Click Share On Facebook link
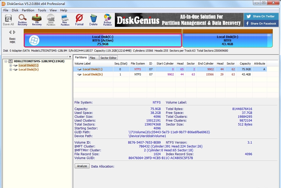 coord(261,24)
